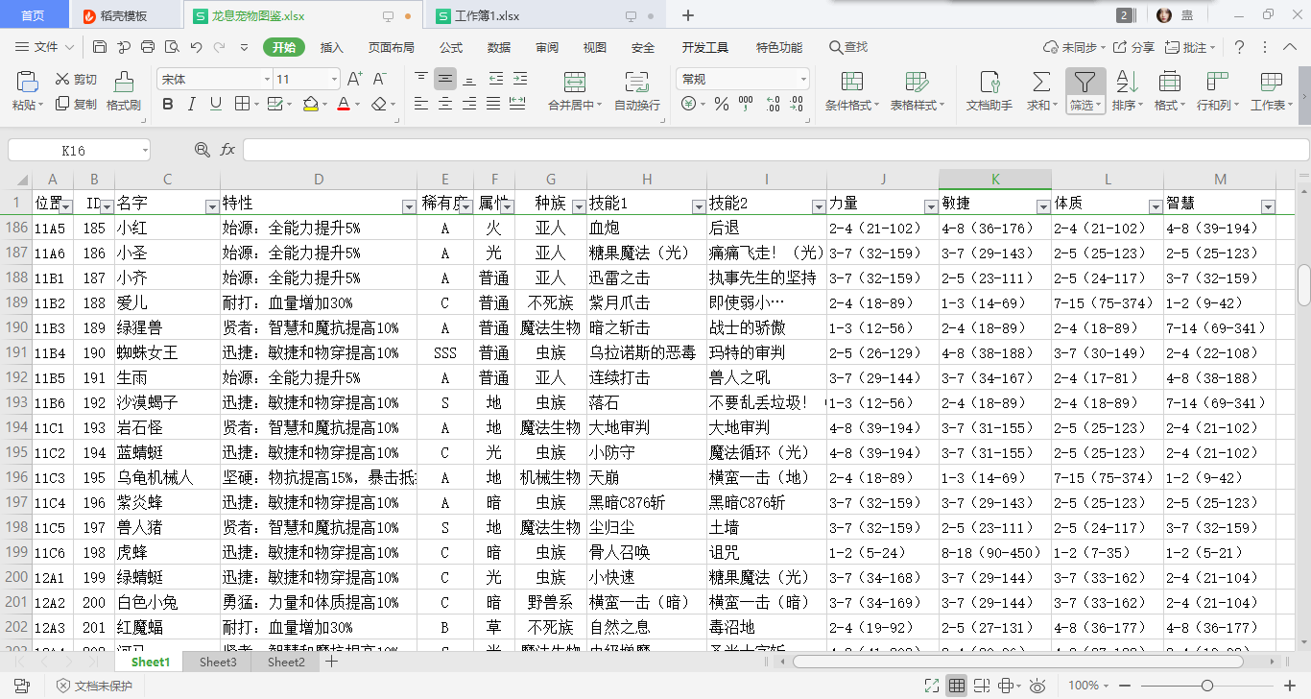Click the 分享 share button

click(x=1133, y=47)
